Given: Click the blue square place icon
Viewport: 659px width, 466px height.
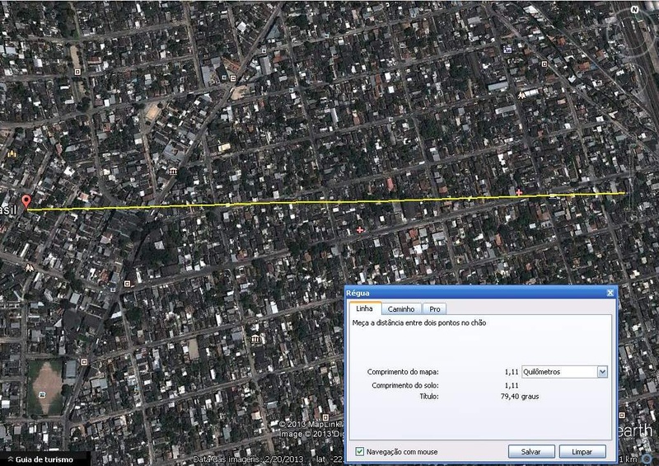Looking at the screenshot, I should coord(507,49).
